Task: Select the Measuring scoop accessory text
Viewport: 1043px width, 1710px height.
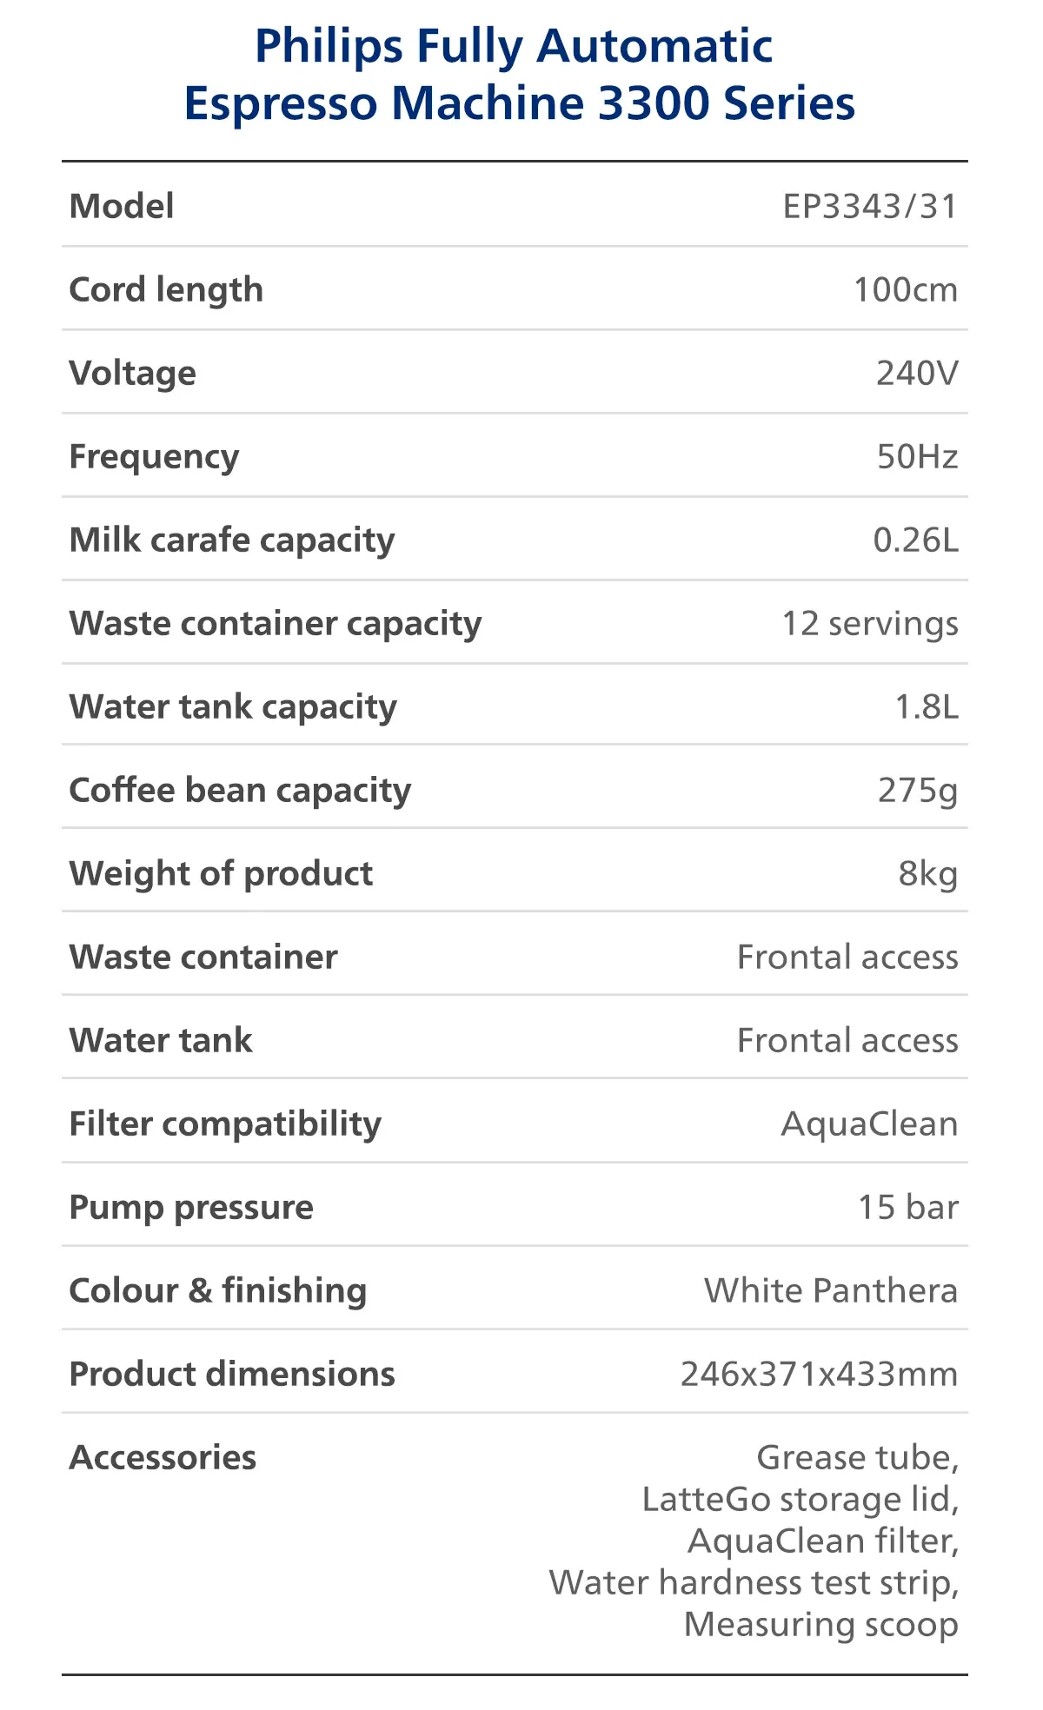Action: tap(820, 1625)
